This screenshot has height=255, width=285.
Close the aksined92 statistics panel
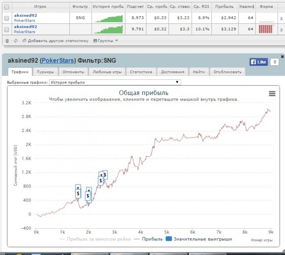[x=282, y=57]
